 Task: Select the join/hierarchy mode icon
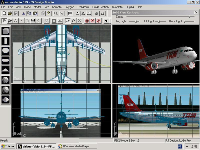(x=10, y=21)
